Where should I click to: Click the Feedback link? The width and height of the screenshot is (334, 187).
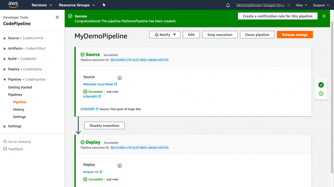click(16, 149)
